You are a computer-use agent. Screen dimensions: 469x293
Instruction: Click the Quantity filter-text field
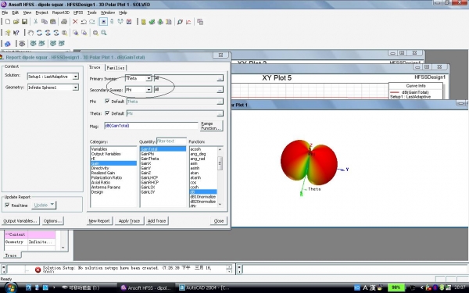(x=171, y=141)
